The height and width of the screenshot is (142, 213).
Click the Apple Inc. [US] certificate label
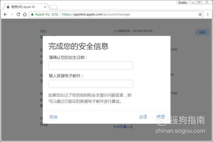(x=47, y=14)
